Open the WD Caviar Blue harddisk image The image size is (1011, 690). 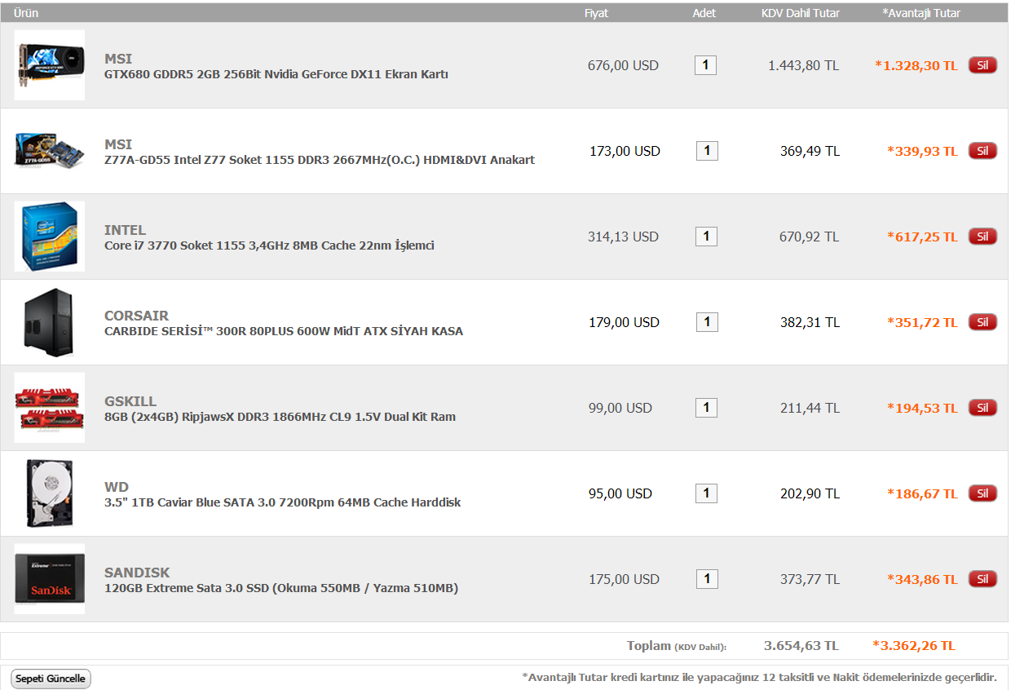[x=50, y=493]
